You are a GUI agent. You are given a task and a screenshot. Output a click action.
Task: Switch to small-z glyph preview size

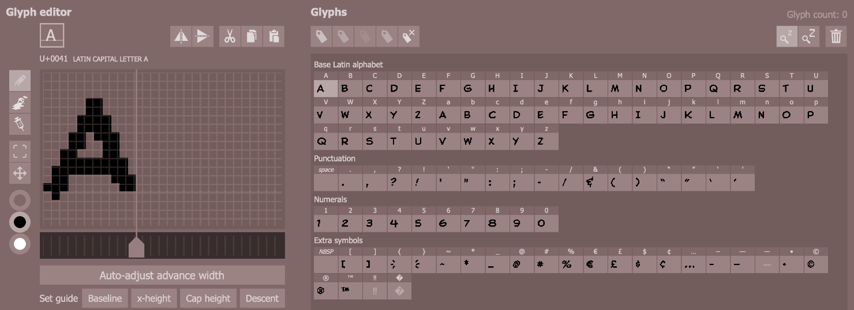786,36
